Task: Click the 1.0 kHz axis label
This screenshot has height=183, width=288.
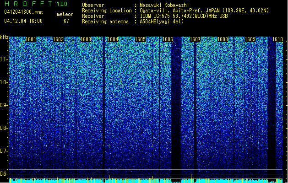Action: (4, 82)
